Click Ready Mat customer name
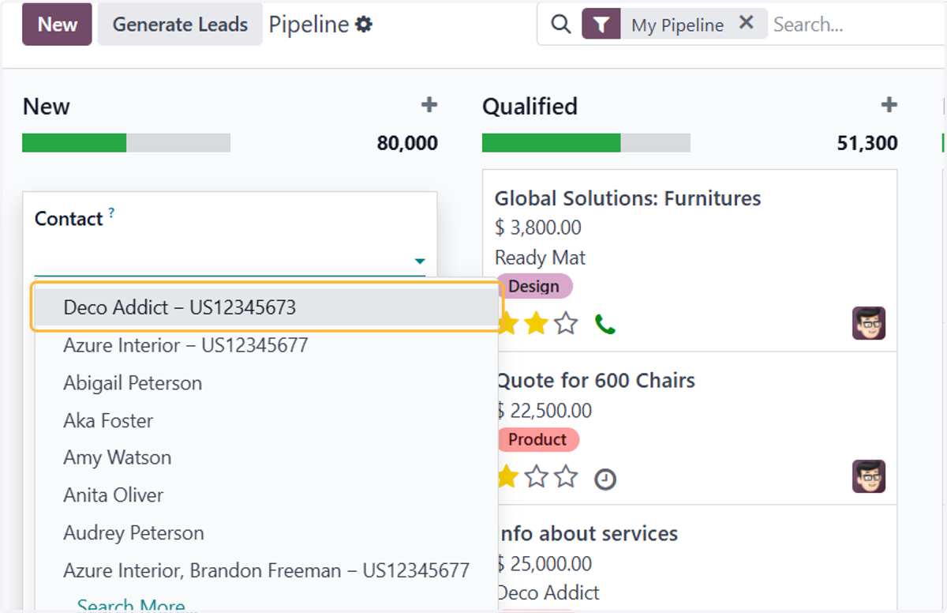 pos(540,258)
